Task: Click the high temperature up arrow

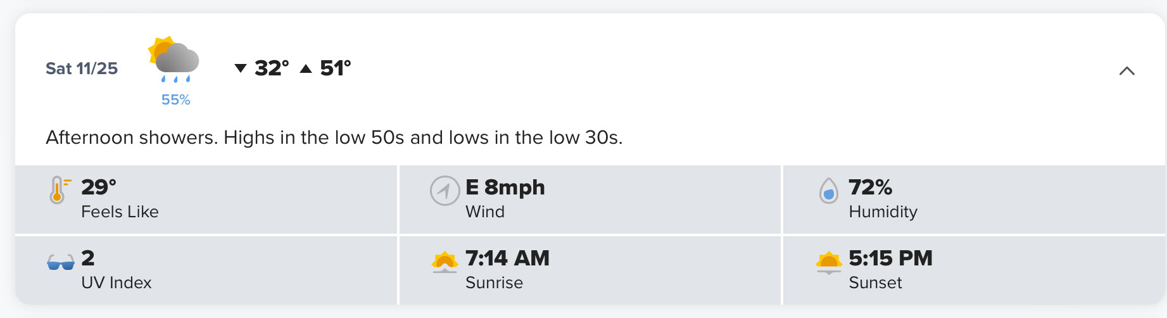Action: click(x=306, y=68)
